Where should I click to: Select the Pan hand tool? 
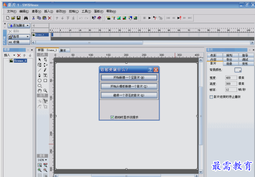(x=39, y=91)
